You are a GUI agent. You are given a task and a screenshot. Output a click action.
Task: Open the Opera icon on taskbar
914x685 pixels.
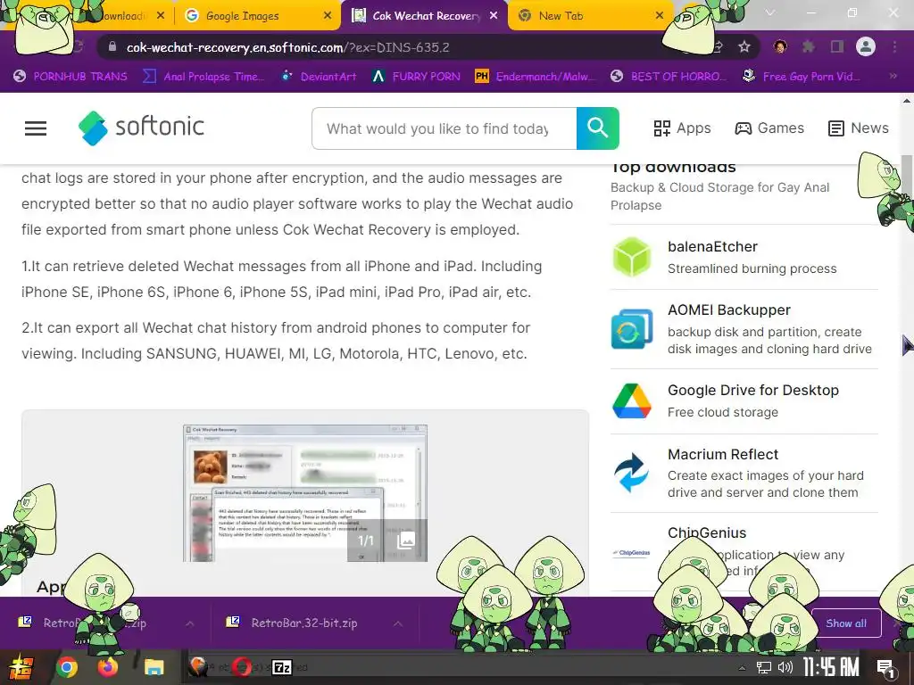click(241, 667)
